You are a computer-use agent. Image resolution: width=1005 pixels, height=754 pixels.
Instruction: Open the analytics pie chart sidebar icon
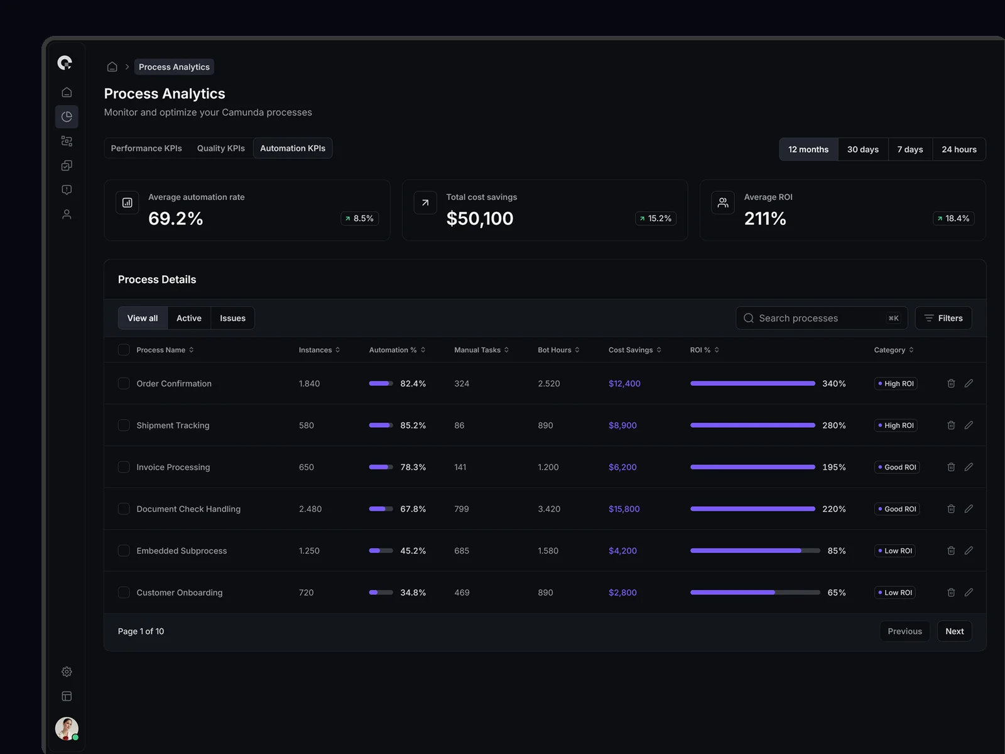tap(67, 117)
